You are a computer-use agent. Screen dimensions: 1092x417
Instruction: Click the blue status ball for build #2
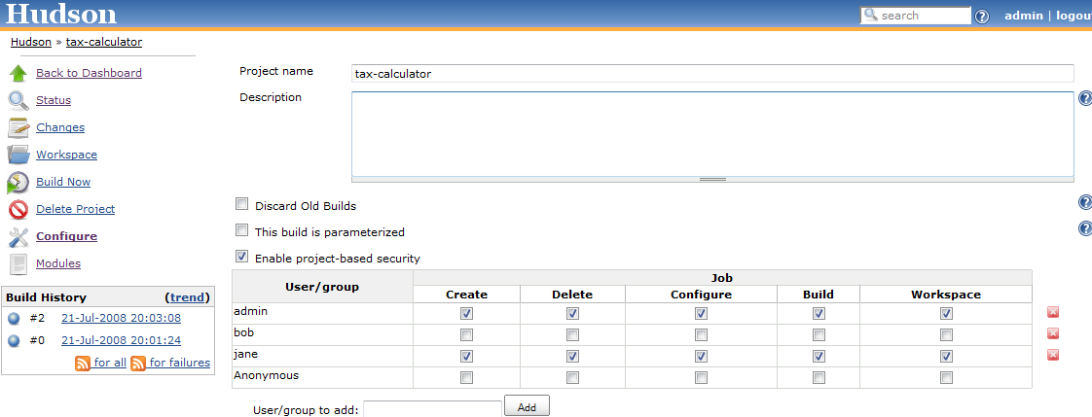click(x=14, y=320)
